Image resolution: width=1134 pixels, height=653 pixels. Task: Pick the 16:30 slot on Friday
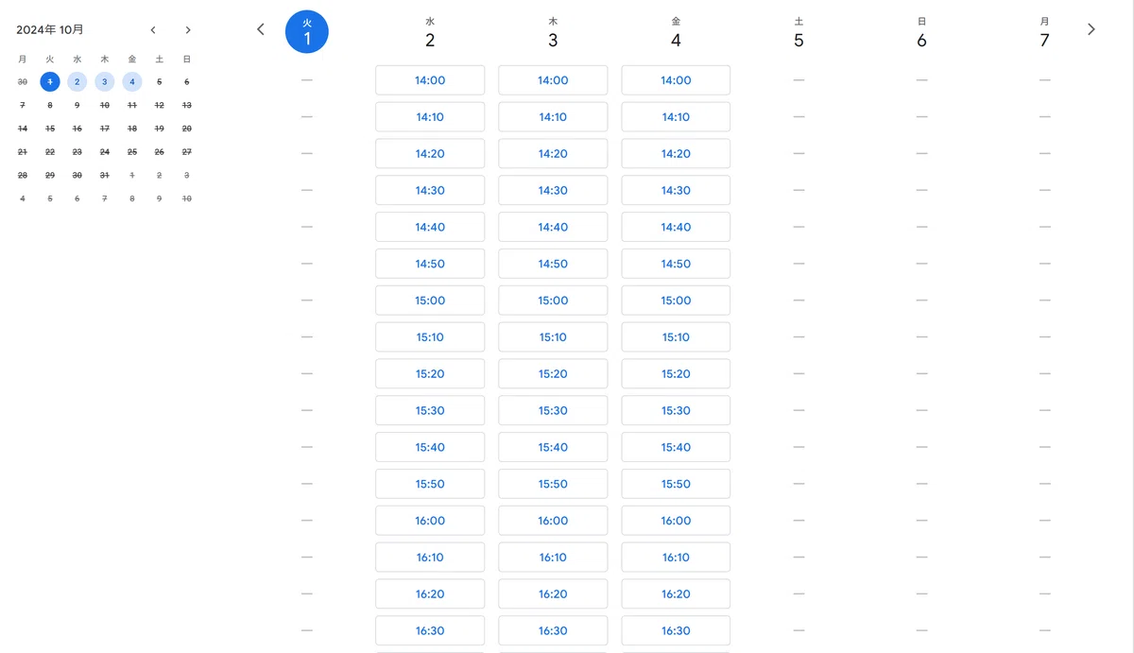tap(676, 630)
